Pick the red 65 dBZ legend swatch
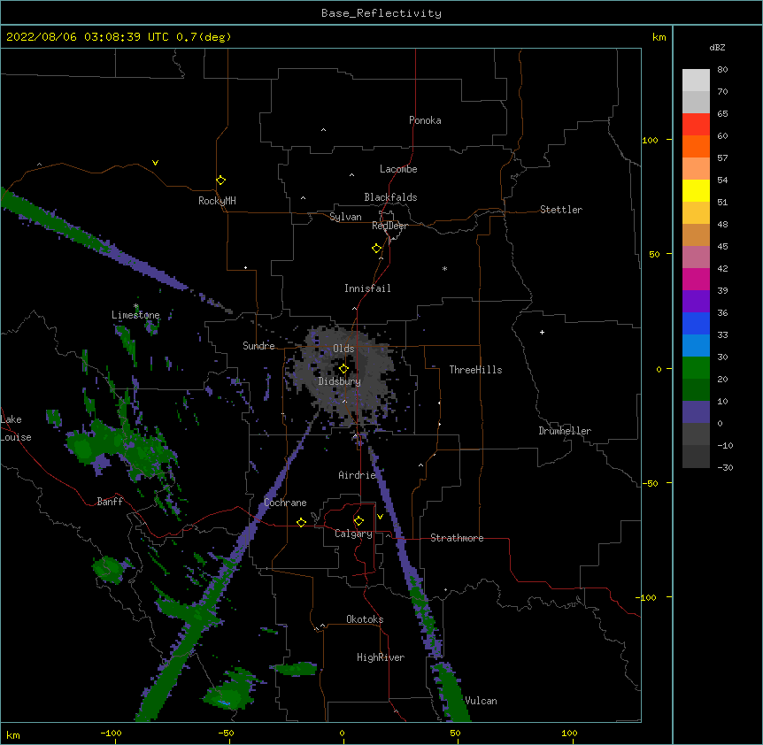This screenshot has width=763, height=745. (x=696, y=124)
